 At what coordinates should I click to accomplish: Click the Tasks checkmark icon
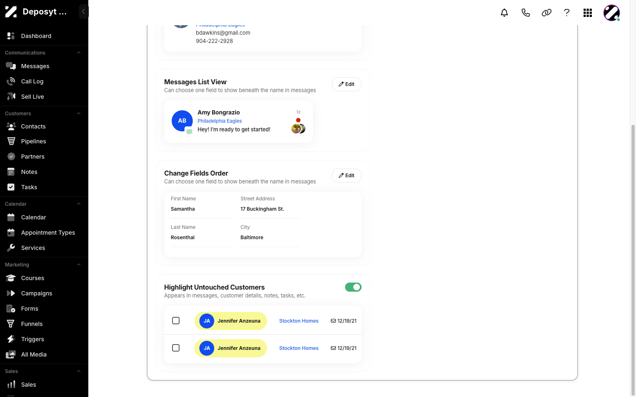tap(11, 187)
